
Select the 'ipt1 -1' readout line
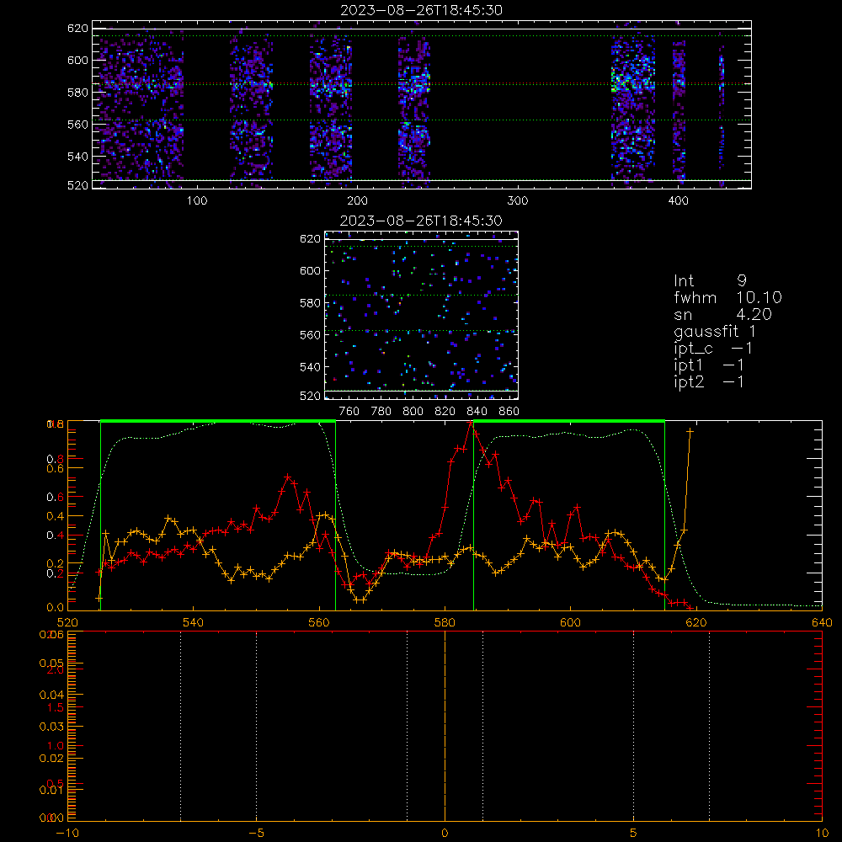click(709, 365)
